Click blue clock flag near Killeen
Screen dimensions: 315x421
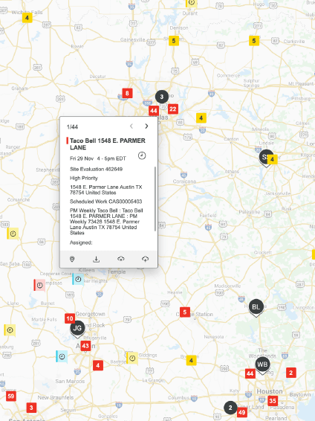click(x=78, y=280)
